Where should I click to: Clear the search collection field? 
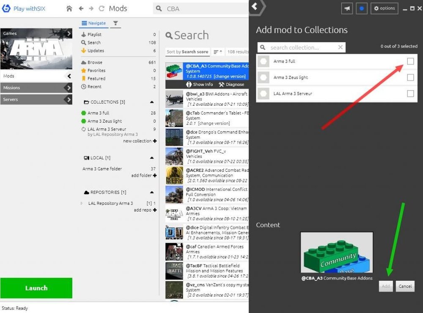pos(341,47)
